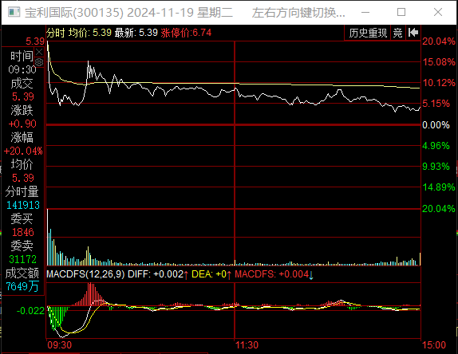458x354 pixels.
Task: Close the time info side panel
Action: 39,53
